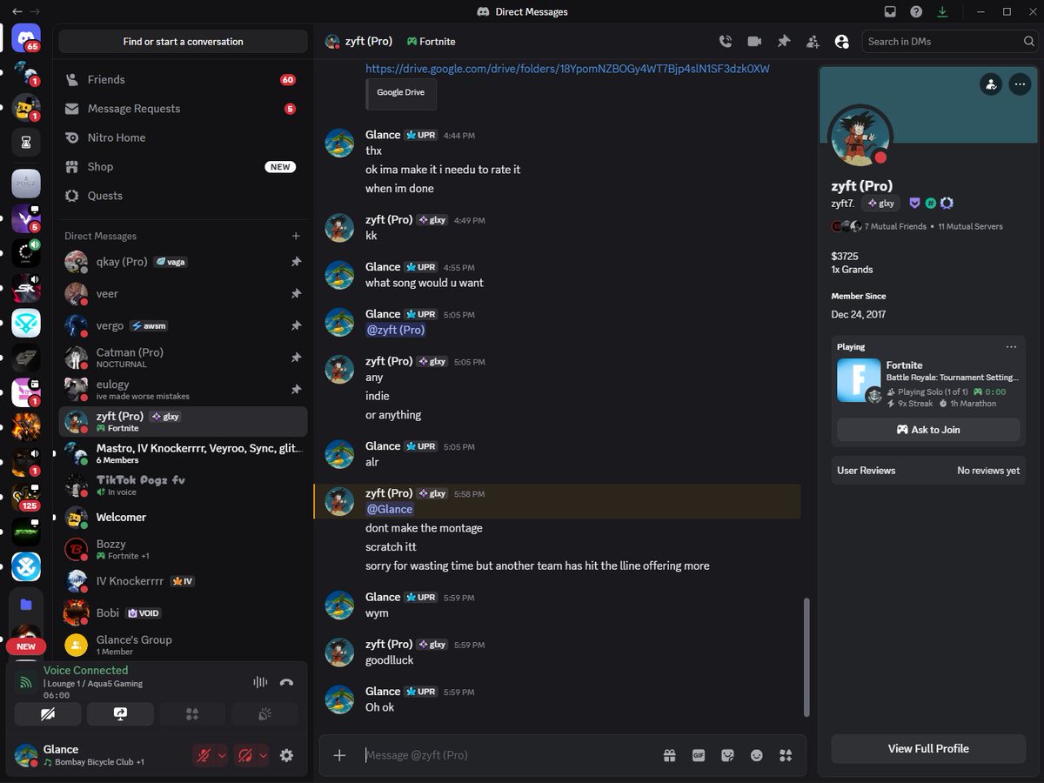Open the GIF picker
The height and width of the screenshot is (783, 1044).
click(x=698, y=755)
